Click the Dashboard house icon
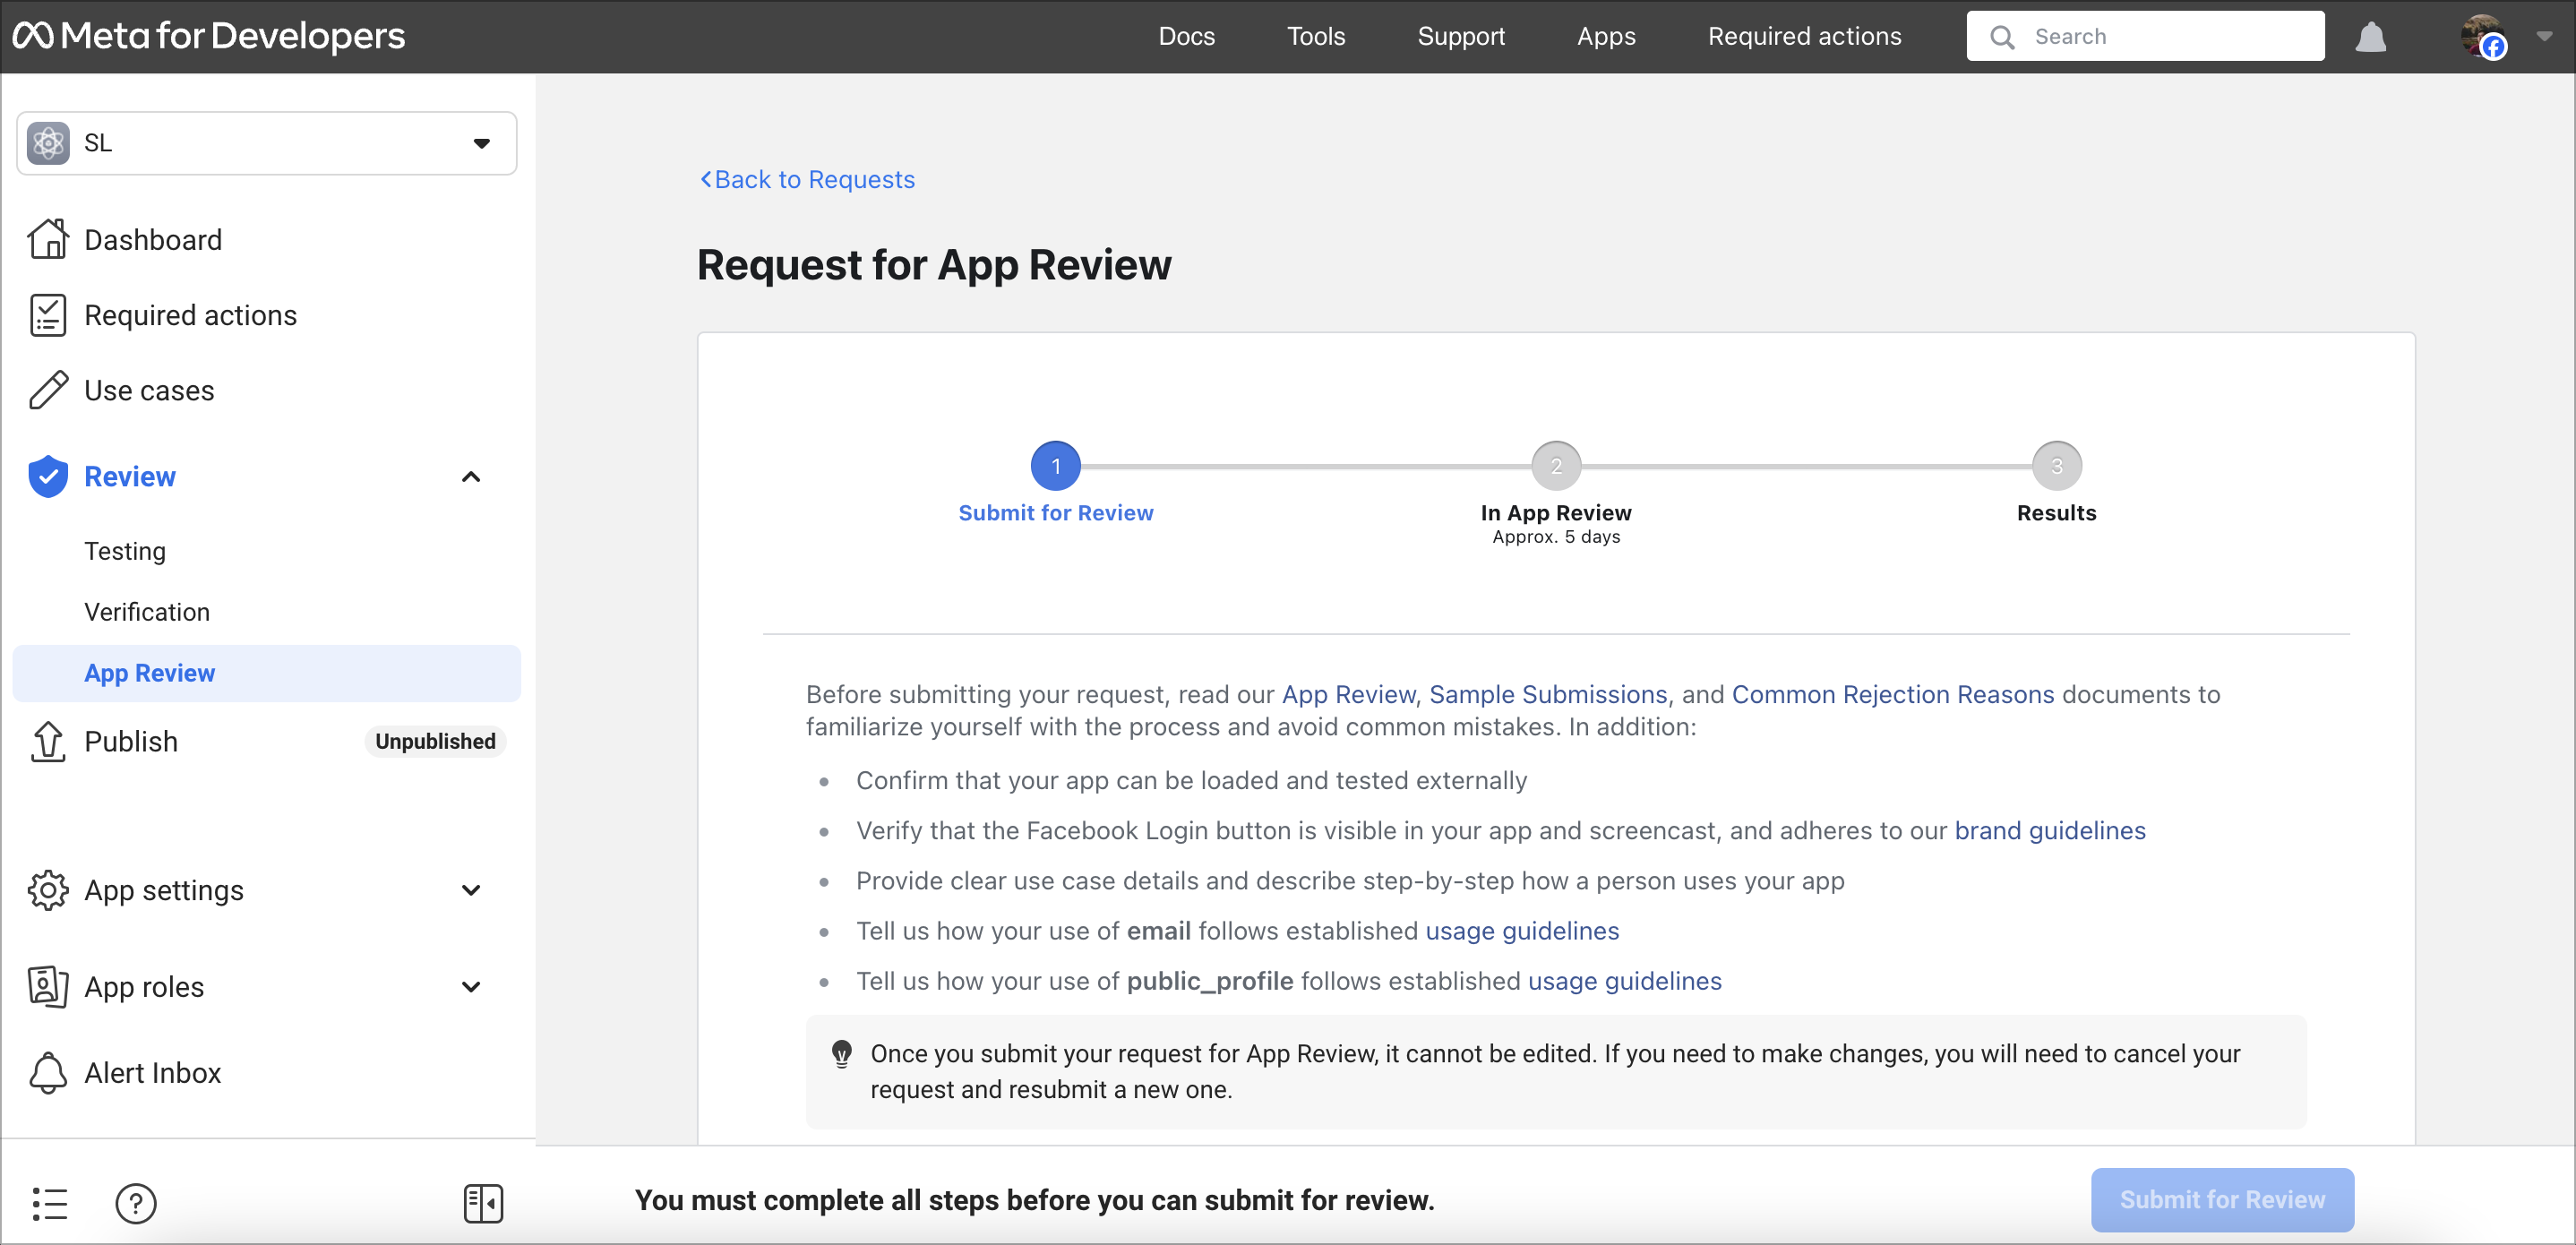This screenshot has height=1245, width=2576. (x=48, y=240)
